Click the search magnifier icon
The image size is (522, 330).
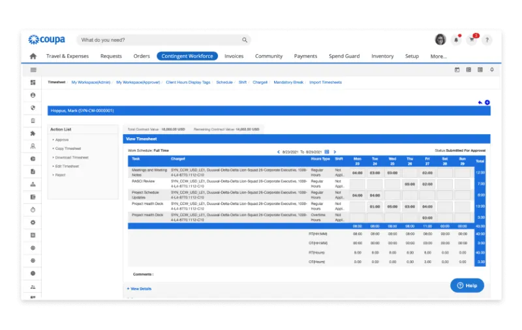(245, 40)
